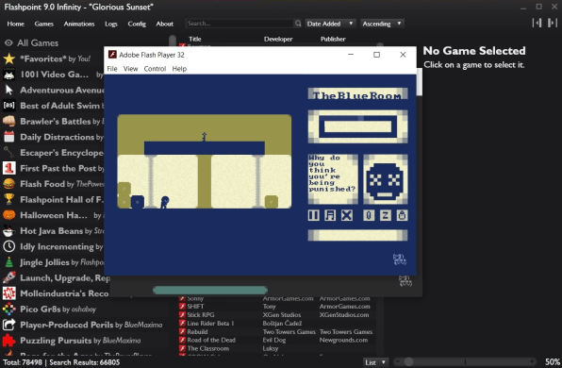
Task: Open the Config tab in Flashpoint
Action: 137,24
